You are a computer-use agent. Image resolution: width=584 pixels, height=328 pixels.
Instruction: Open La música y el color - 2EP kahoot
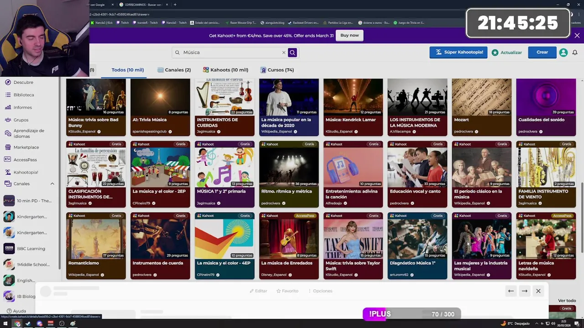point(160,174)
